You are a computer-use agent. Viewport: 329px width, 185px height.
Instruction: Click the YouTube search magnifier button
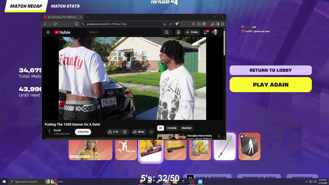[x=167, y=32]
